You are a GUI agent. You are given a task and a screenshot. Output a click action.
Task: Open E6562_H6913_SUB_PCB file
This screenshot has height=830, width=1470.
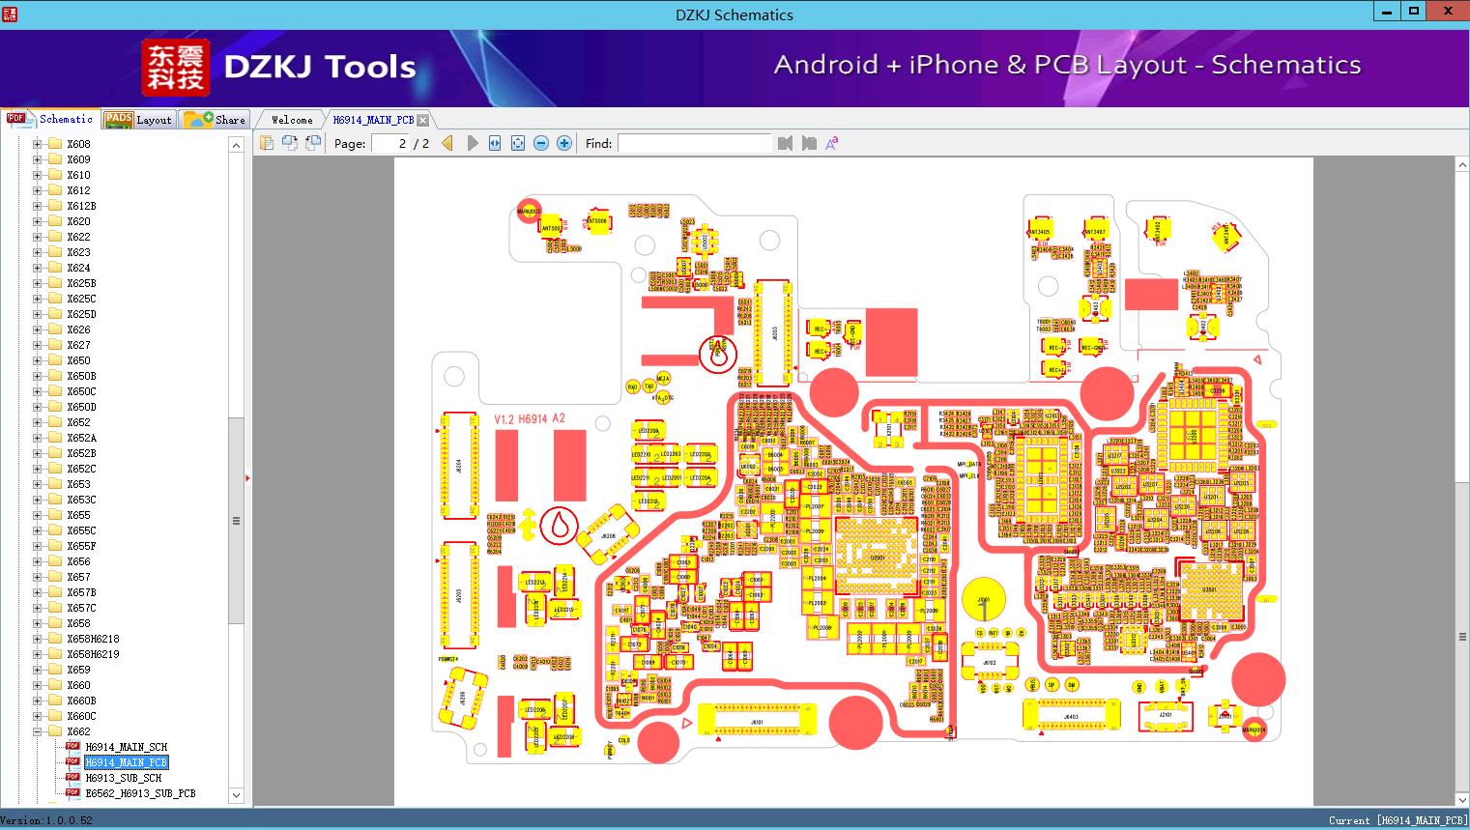point(140,793)
